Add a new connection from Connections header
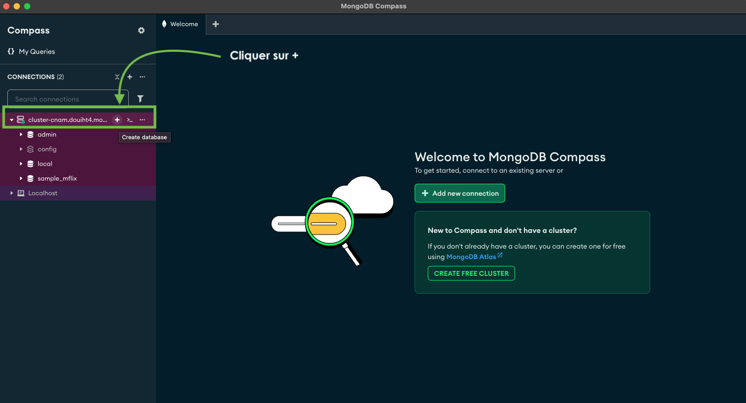Screen dimensions: 746x403 click(130, 77)
